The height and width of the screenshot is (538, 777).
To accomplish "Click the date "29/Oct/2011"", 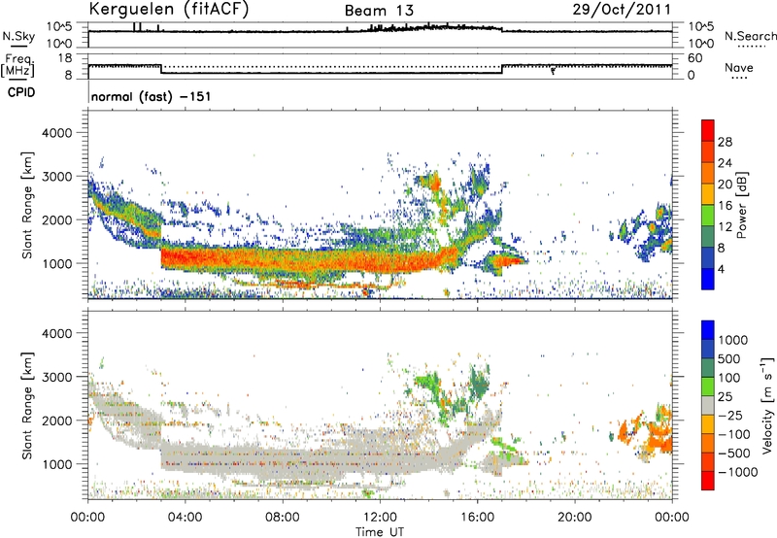I will [622, 9].
